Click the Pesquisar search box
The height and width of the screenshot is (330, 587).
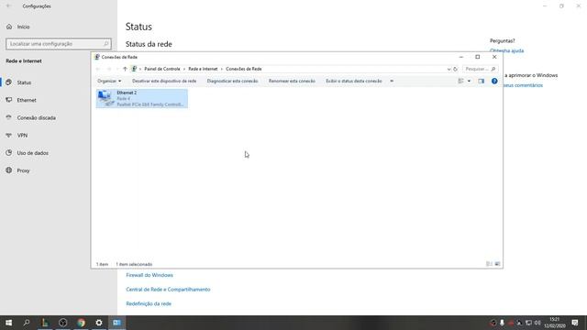[x=481, y=69]
